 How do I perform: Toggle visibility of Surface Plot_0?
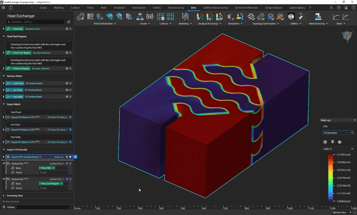[x=70, y=164]
